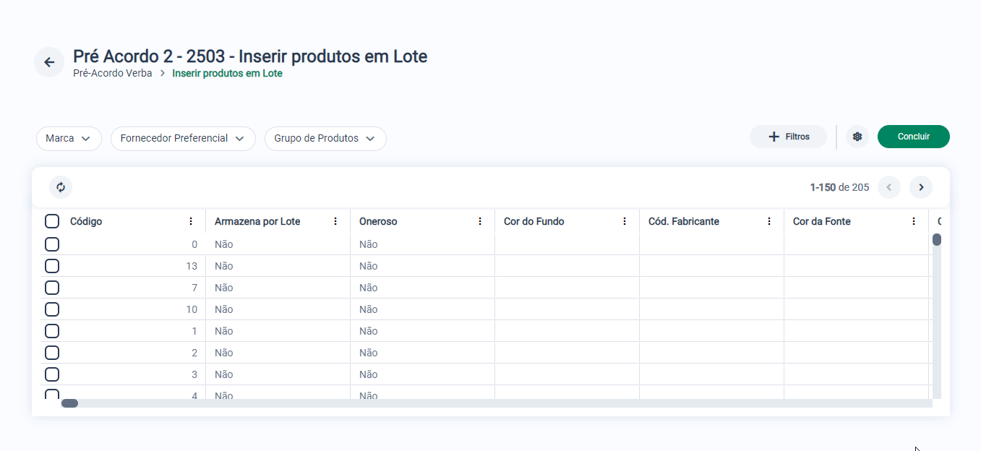Open the Pré-Acordo Verba breadcrumb link
Image resolution: width=981 pixels, height=451 pixels.
point(113,73)
